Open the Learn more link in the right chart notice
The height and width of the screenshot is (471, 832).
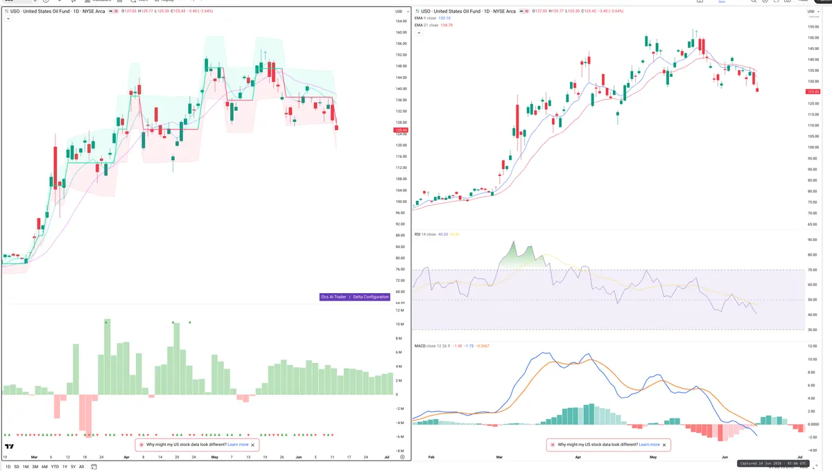click(649, 445)
